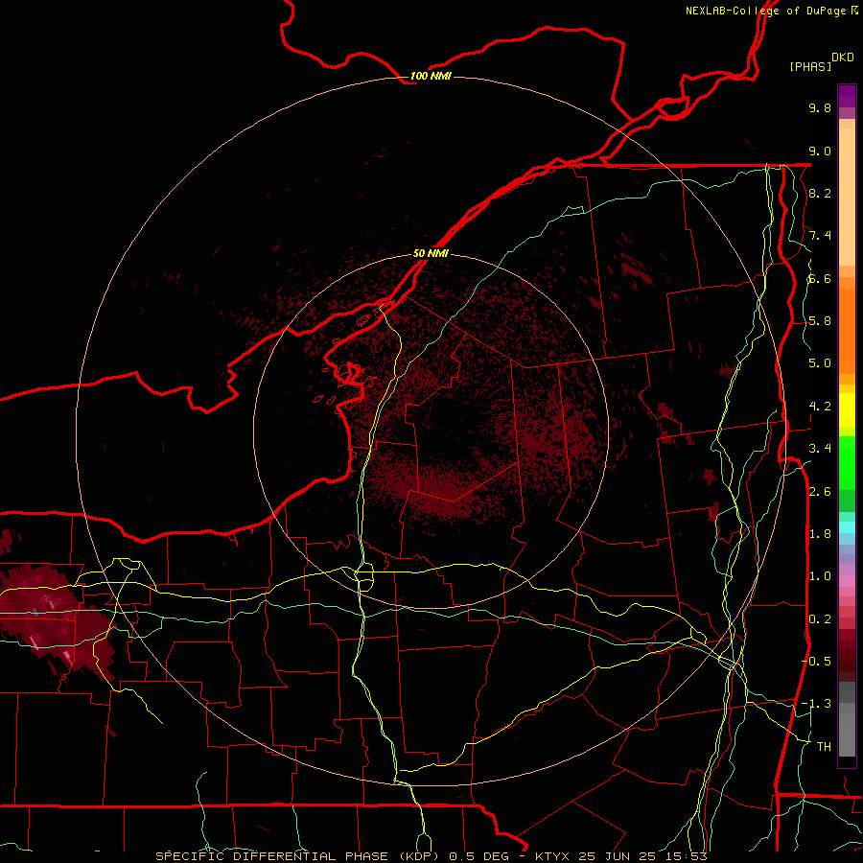Click the DKD product label above color bar
The width and height of the screenshot is (863, 863).
843,58
